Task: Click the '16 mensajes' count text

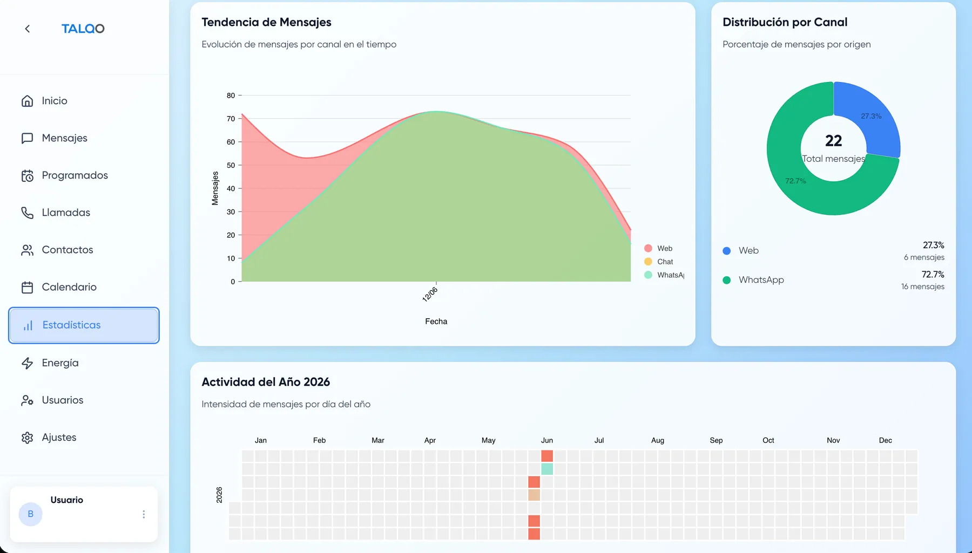Action: (x=922, y=286)
